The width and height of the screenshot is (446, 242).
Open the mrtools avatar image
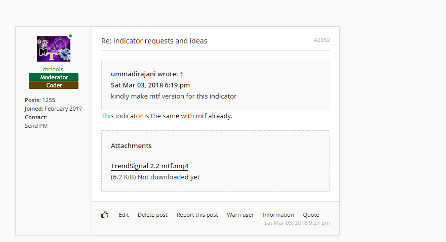pos(53,49)
